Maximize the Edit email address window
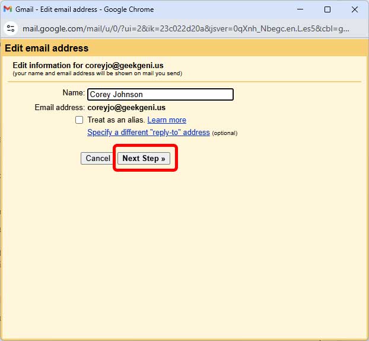Screen dimensions: 369x341 point(327,9)
